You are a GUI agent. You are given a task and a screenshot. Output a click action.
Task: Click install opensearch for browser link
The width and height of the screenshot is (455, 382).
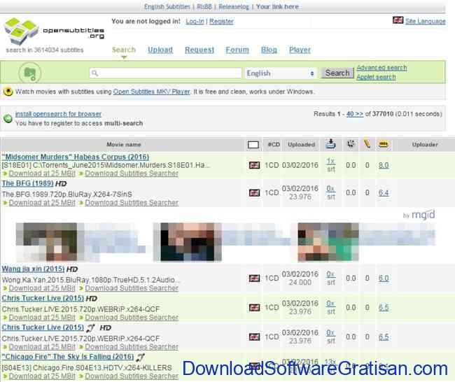click(x=58, y=114)
